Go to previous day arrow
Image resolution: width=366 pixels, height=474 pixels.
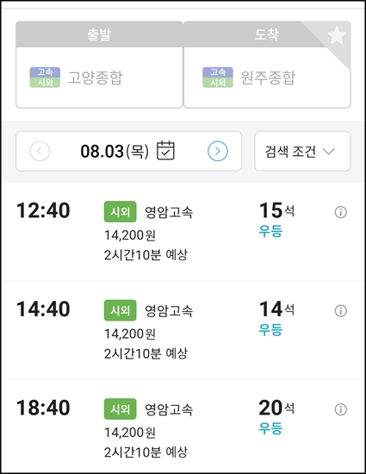pyautogui.click(x=40, y=151)
